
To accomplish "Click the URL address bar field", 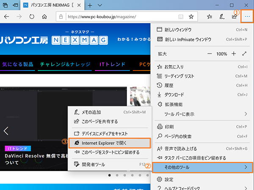I will 119,17.
